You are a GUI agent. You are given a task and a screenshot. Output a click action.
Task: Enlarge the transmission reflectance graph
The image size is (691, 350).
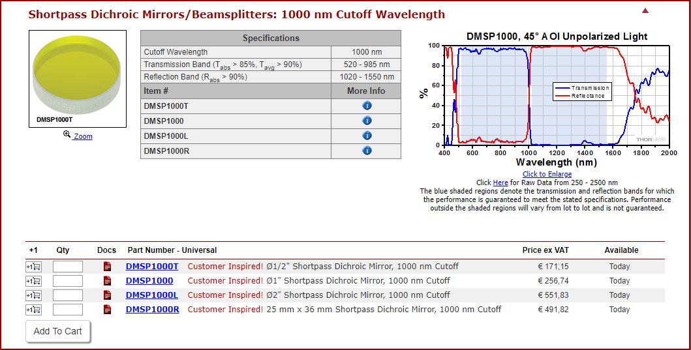(547, 98)
